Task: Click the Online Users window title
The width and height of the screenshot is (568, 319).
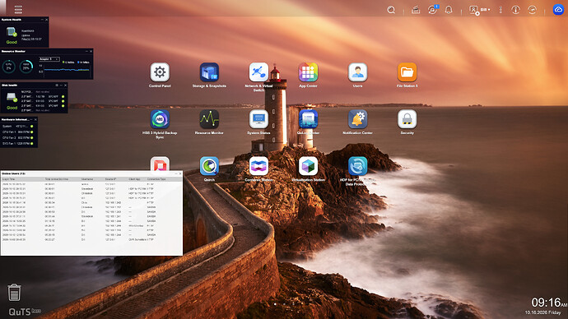Action: (x=13, y=173)
